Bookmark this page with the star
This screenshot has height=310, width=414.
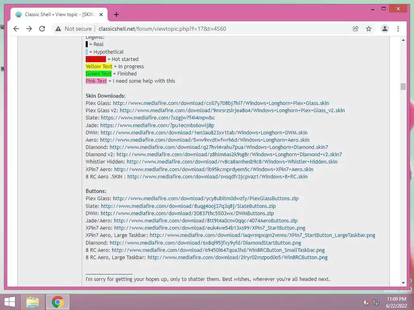click(x=369, y=29)
